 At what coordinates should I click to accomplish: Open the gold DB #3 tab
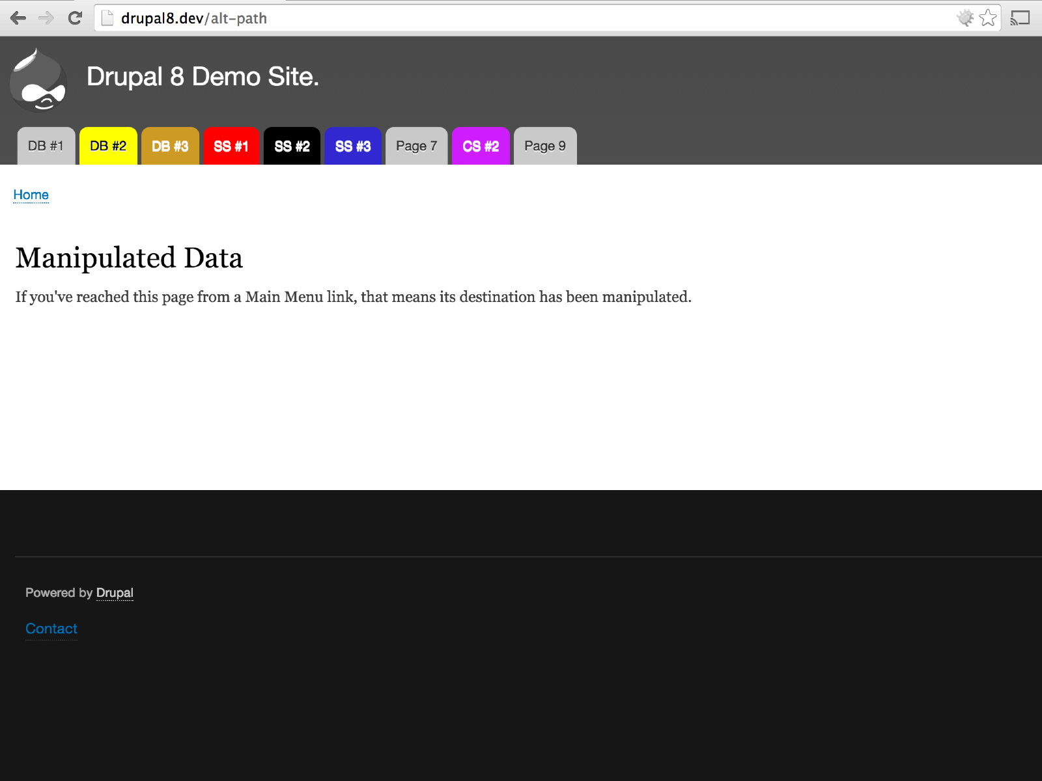tap(170, 146)
